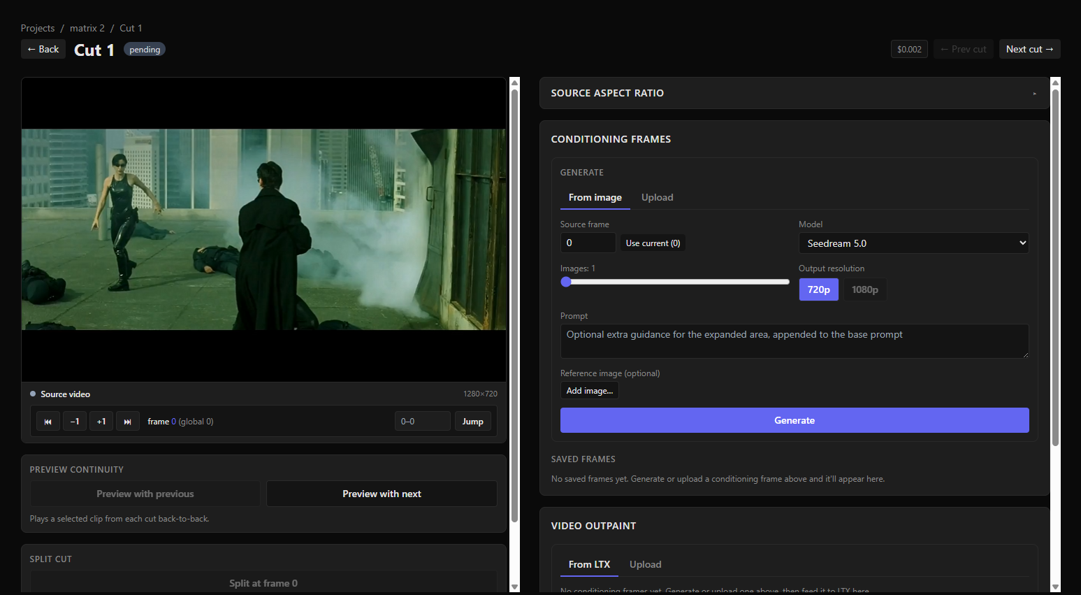Click the Conditioning Frames heading
This screenshot has width=1081, height=595.
[611, 139]
